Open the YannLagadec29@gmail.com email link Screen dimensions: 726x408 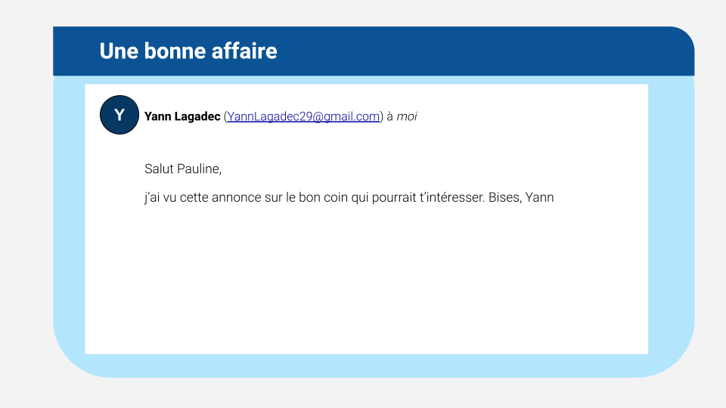pos(302,116)
